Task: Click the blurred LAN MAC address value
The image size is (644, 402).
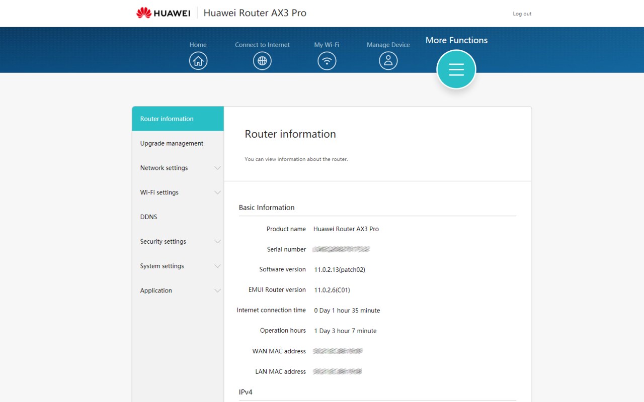Action: pyautogui.click(x=338, y=372)
